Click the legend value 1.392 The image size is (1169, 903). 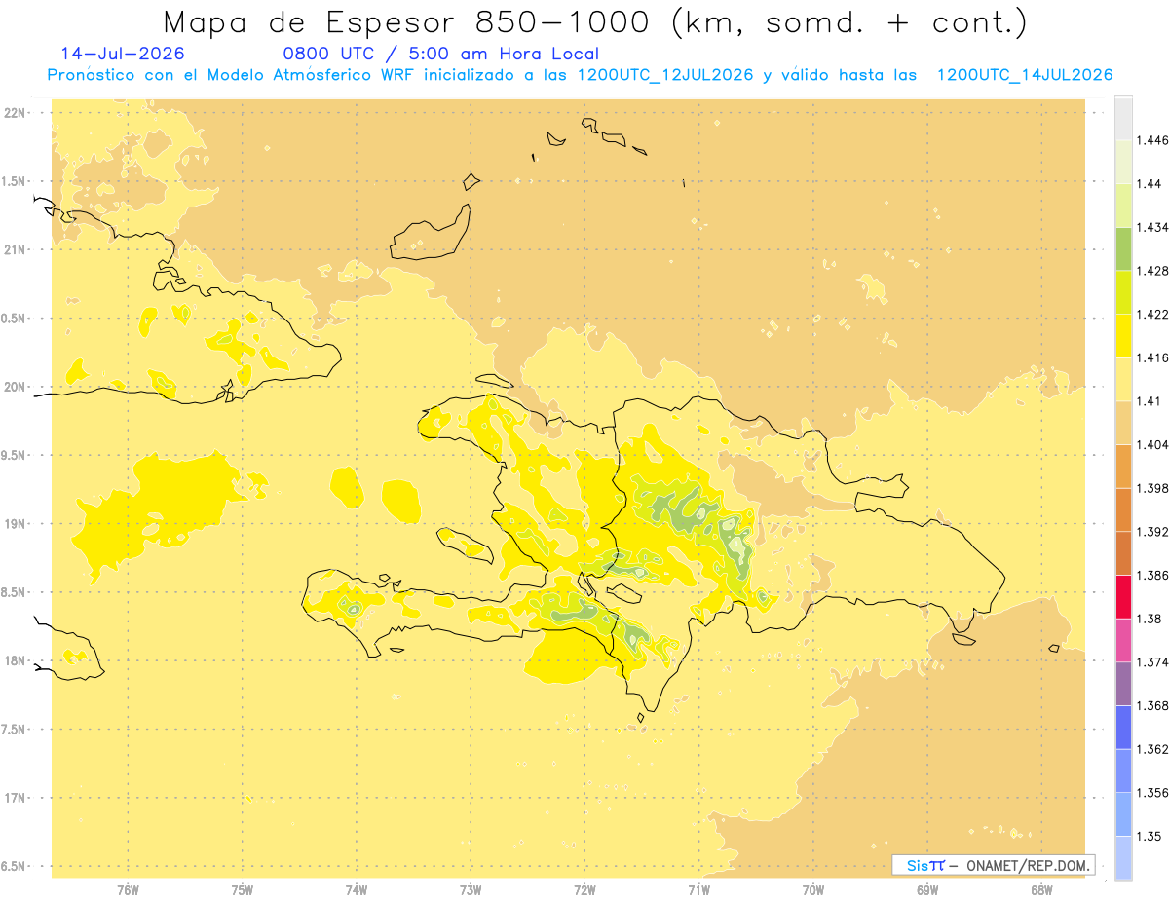[x=1152, y=532]
